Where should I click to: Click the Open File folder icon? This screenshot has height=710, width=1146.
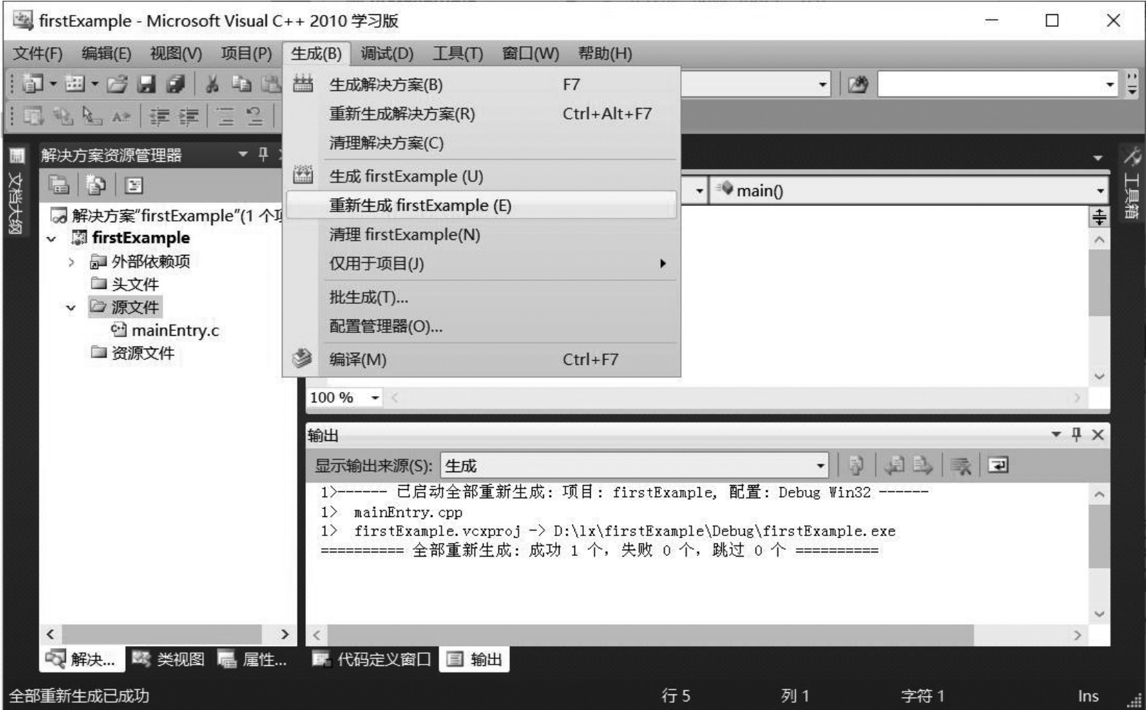tap(117, 84)
